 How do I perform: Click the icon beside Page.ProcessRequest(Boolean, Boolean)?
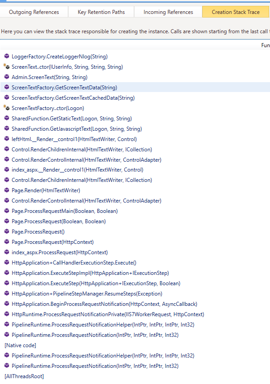coord(7,221)
